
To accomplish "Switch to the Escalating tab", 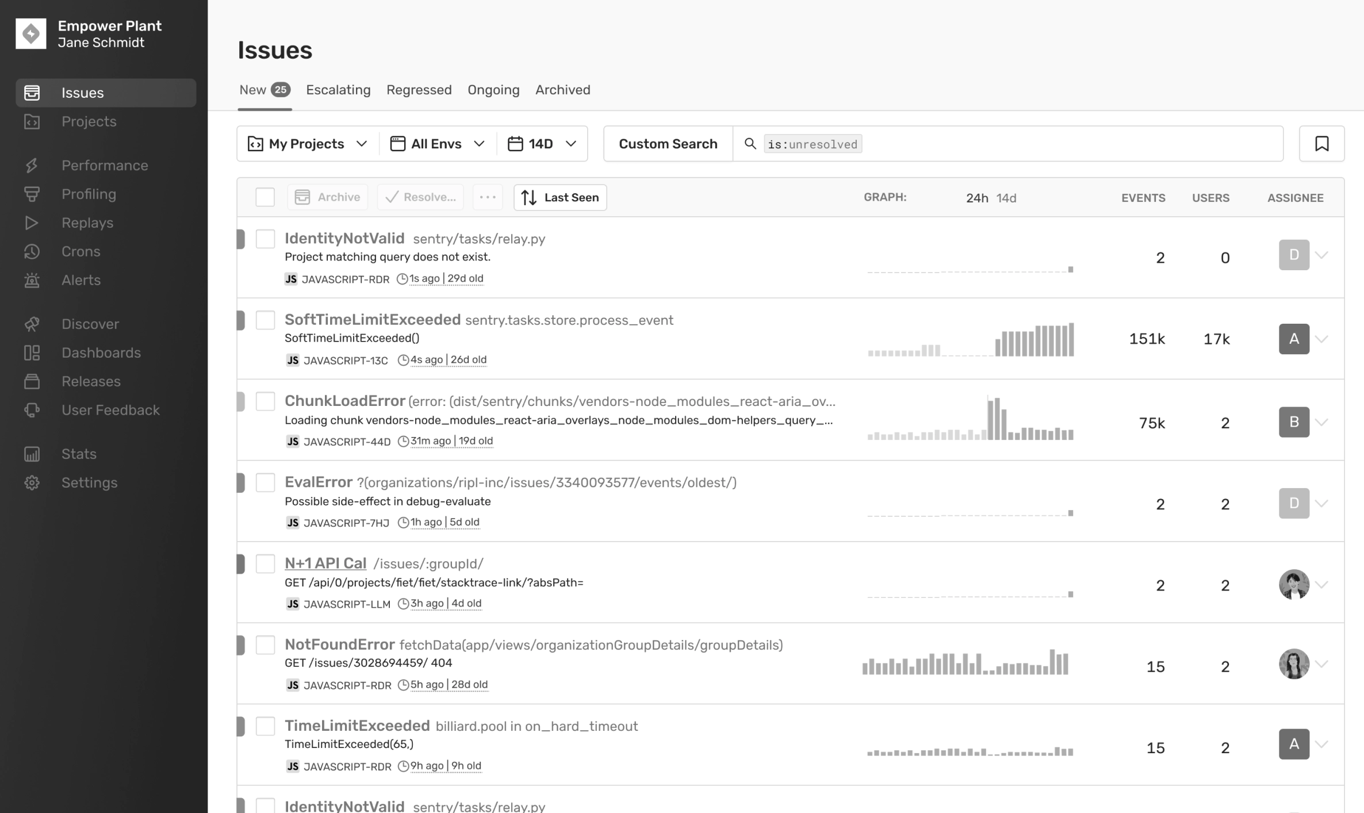I will [x=338, y=90].
